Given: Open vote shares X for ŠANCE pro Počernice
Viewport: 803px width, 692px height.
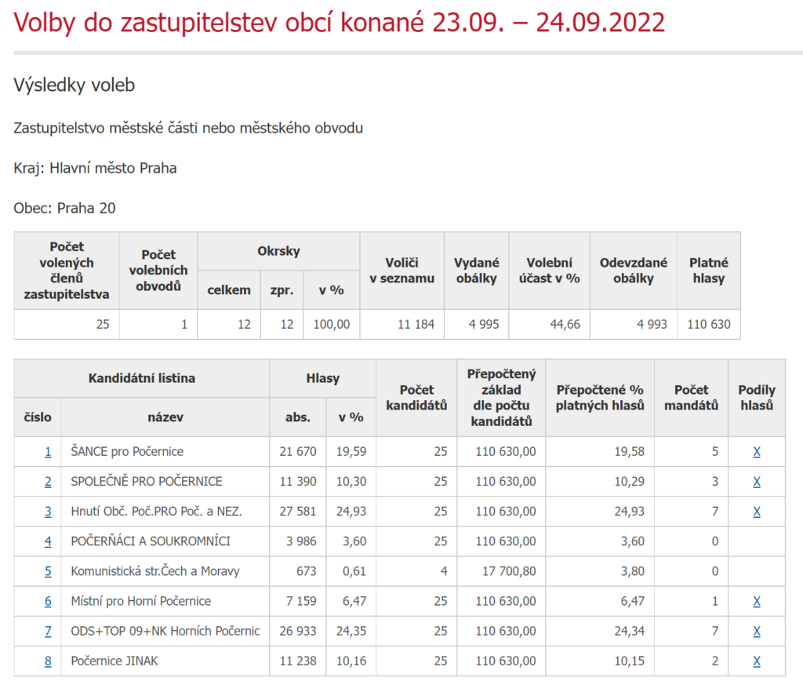Looking at the screenshot, I should point(757,452).
